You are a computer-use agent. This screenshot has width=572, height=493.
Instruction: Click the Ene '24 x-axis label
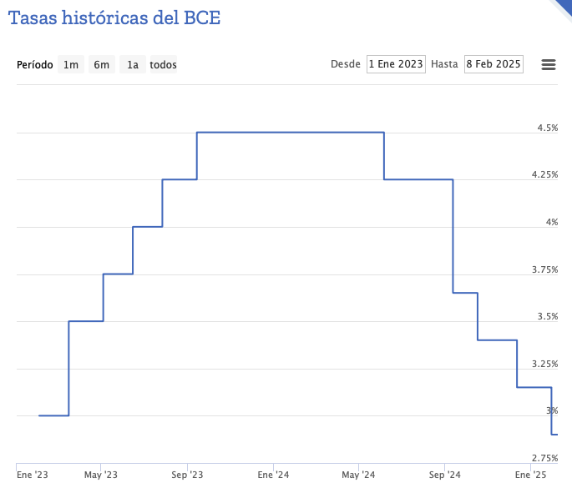point(274,475)
